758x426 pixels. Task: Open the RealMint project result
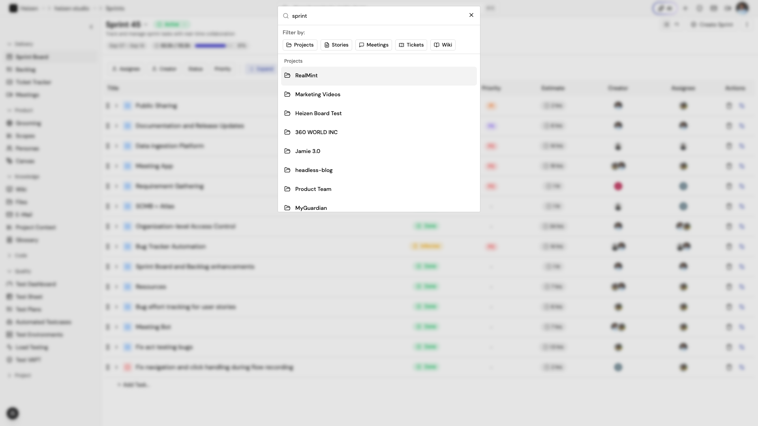pyautogui.click(x=379, y=76)
